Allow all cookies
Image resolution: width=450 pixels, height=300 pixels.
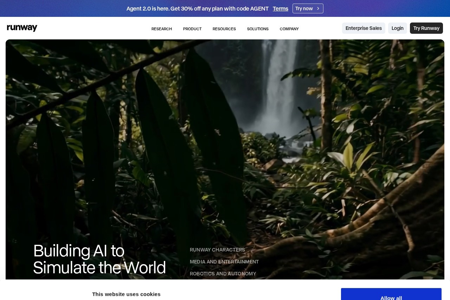click(391, 294)
